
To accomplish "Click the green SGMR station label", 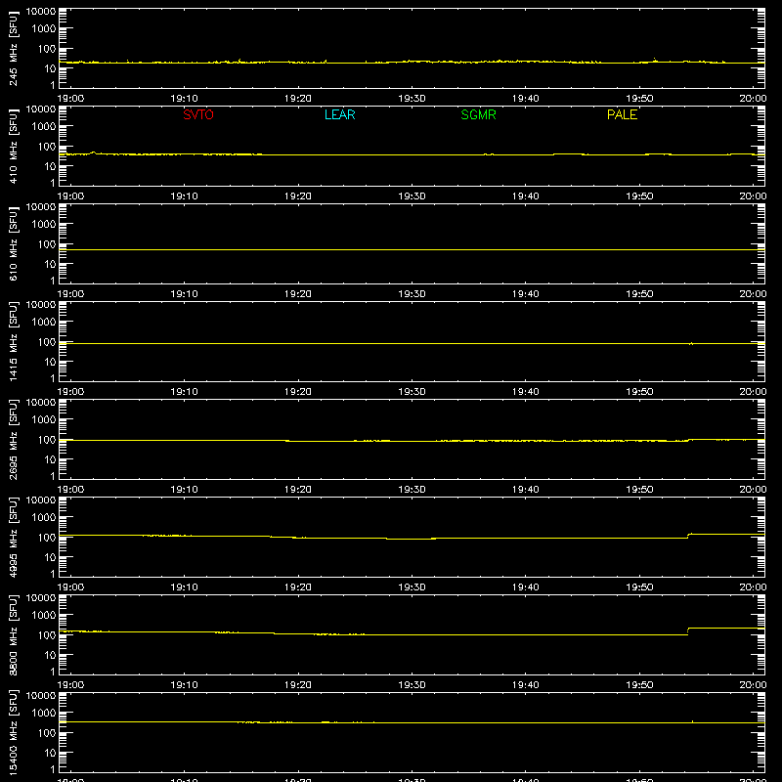I will (x=478, y=114).
